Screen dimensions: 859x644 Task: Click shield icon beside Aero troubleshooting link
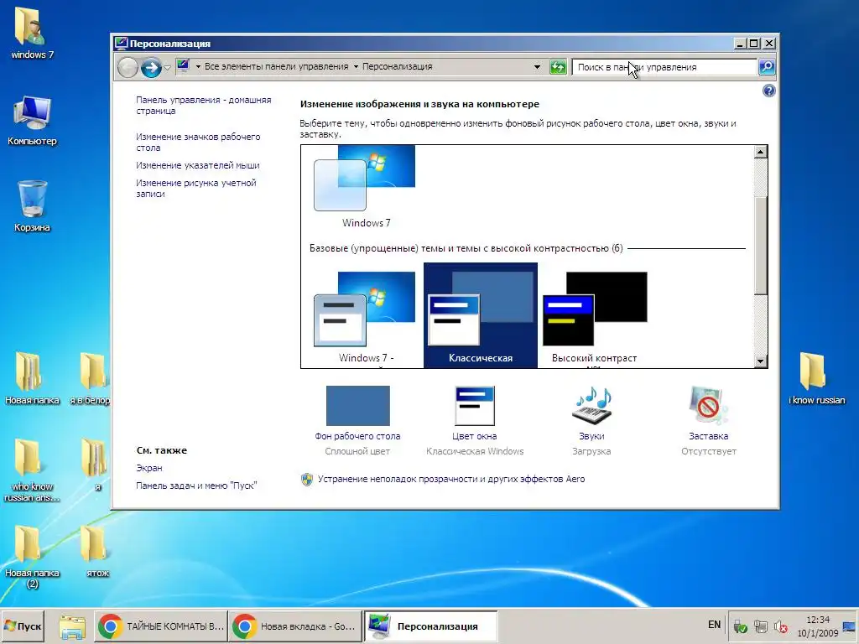click(x=307, y=479)
